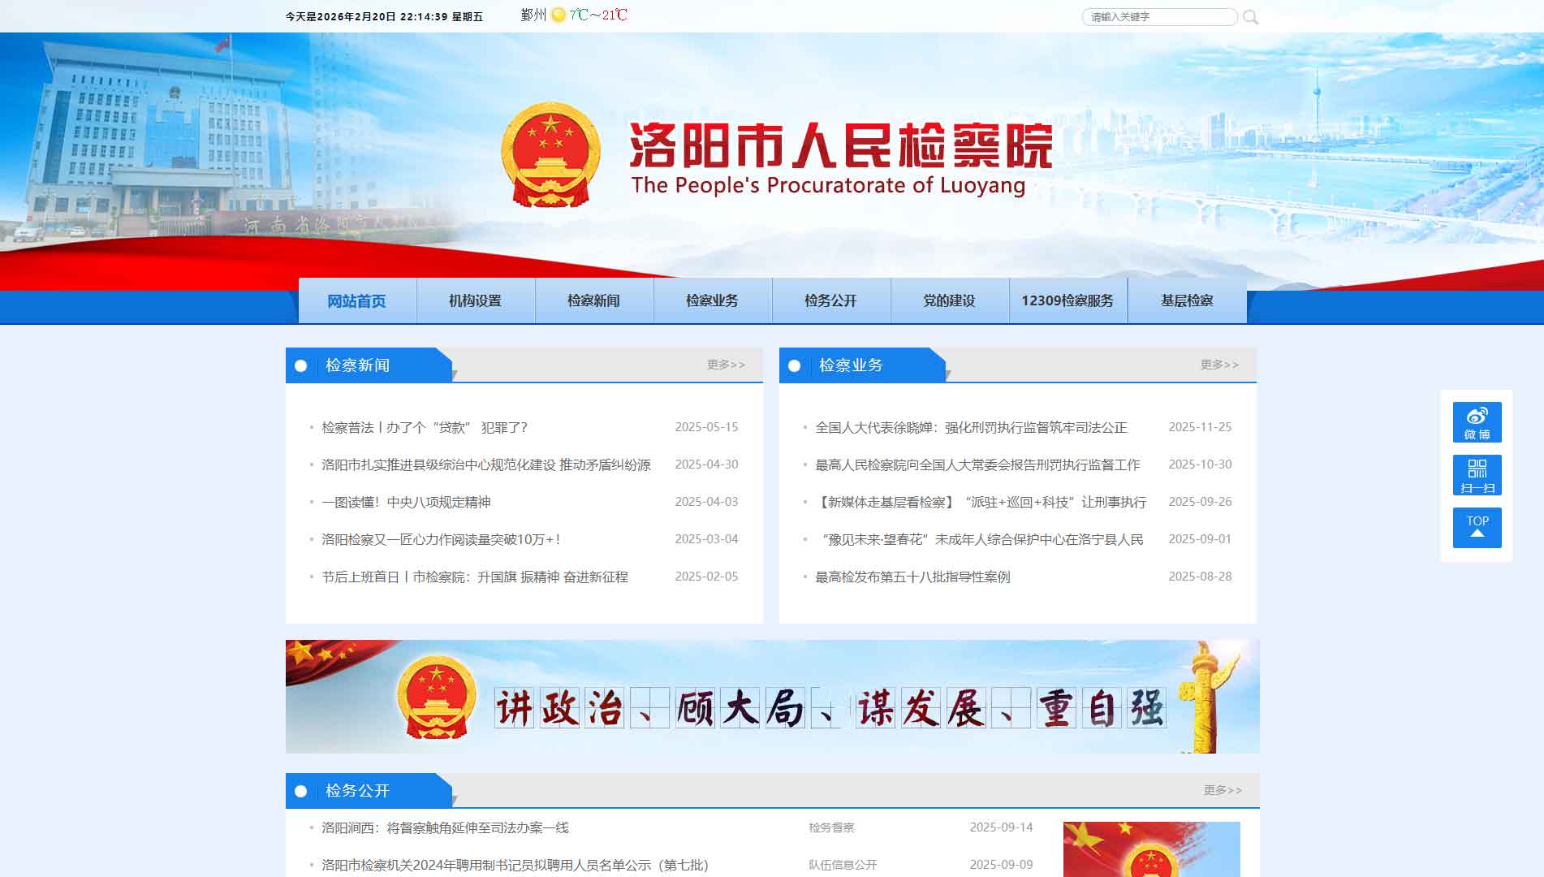The width and height of the screenshot is (1544, 877).
Task: Click the keyword search input field
Action: 1159,17
